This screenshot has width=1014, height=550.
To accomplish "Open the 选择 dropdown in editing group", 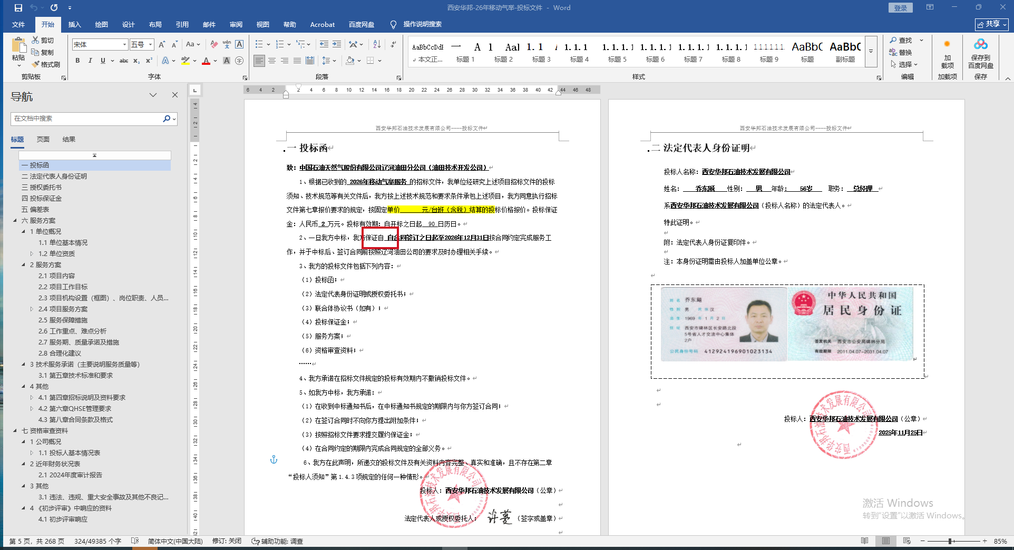I will pyautogui.click(x=904, y=64).
